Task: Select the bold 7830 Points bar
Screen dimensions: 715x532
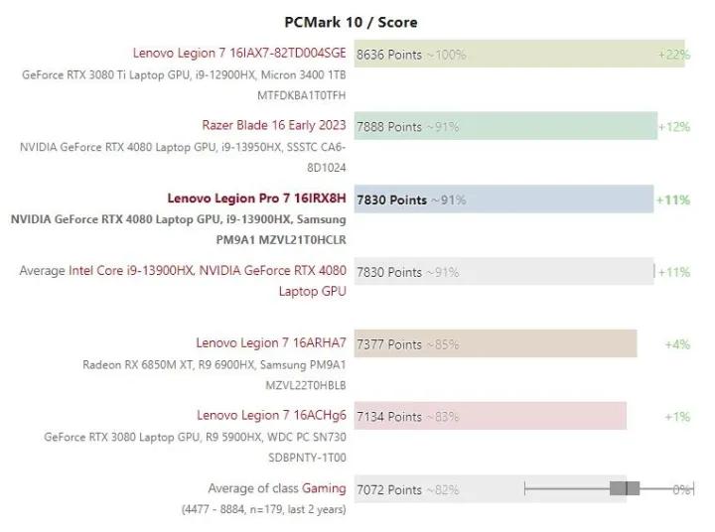Action: pos(503,199)
